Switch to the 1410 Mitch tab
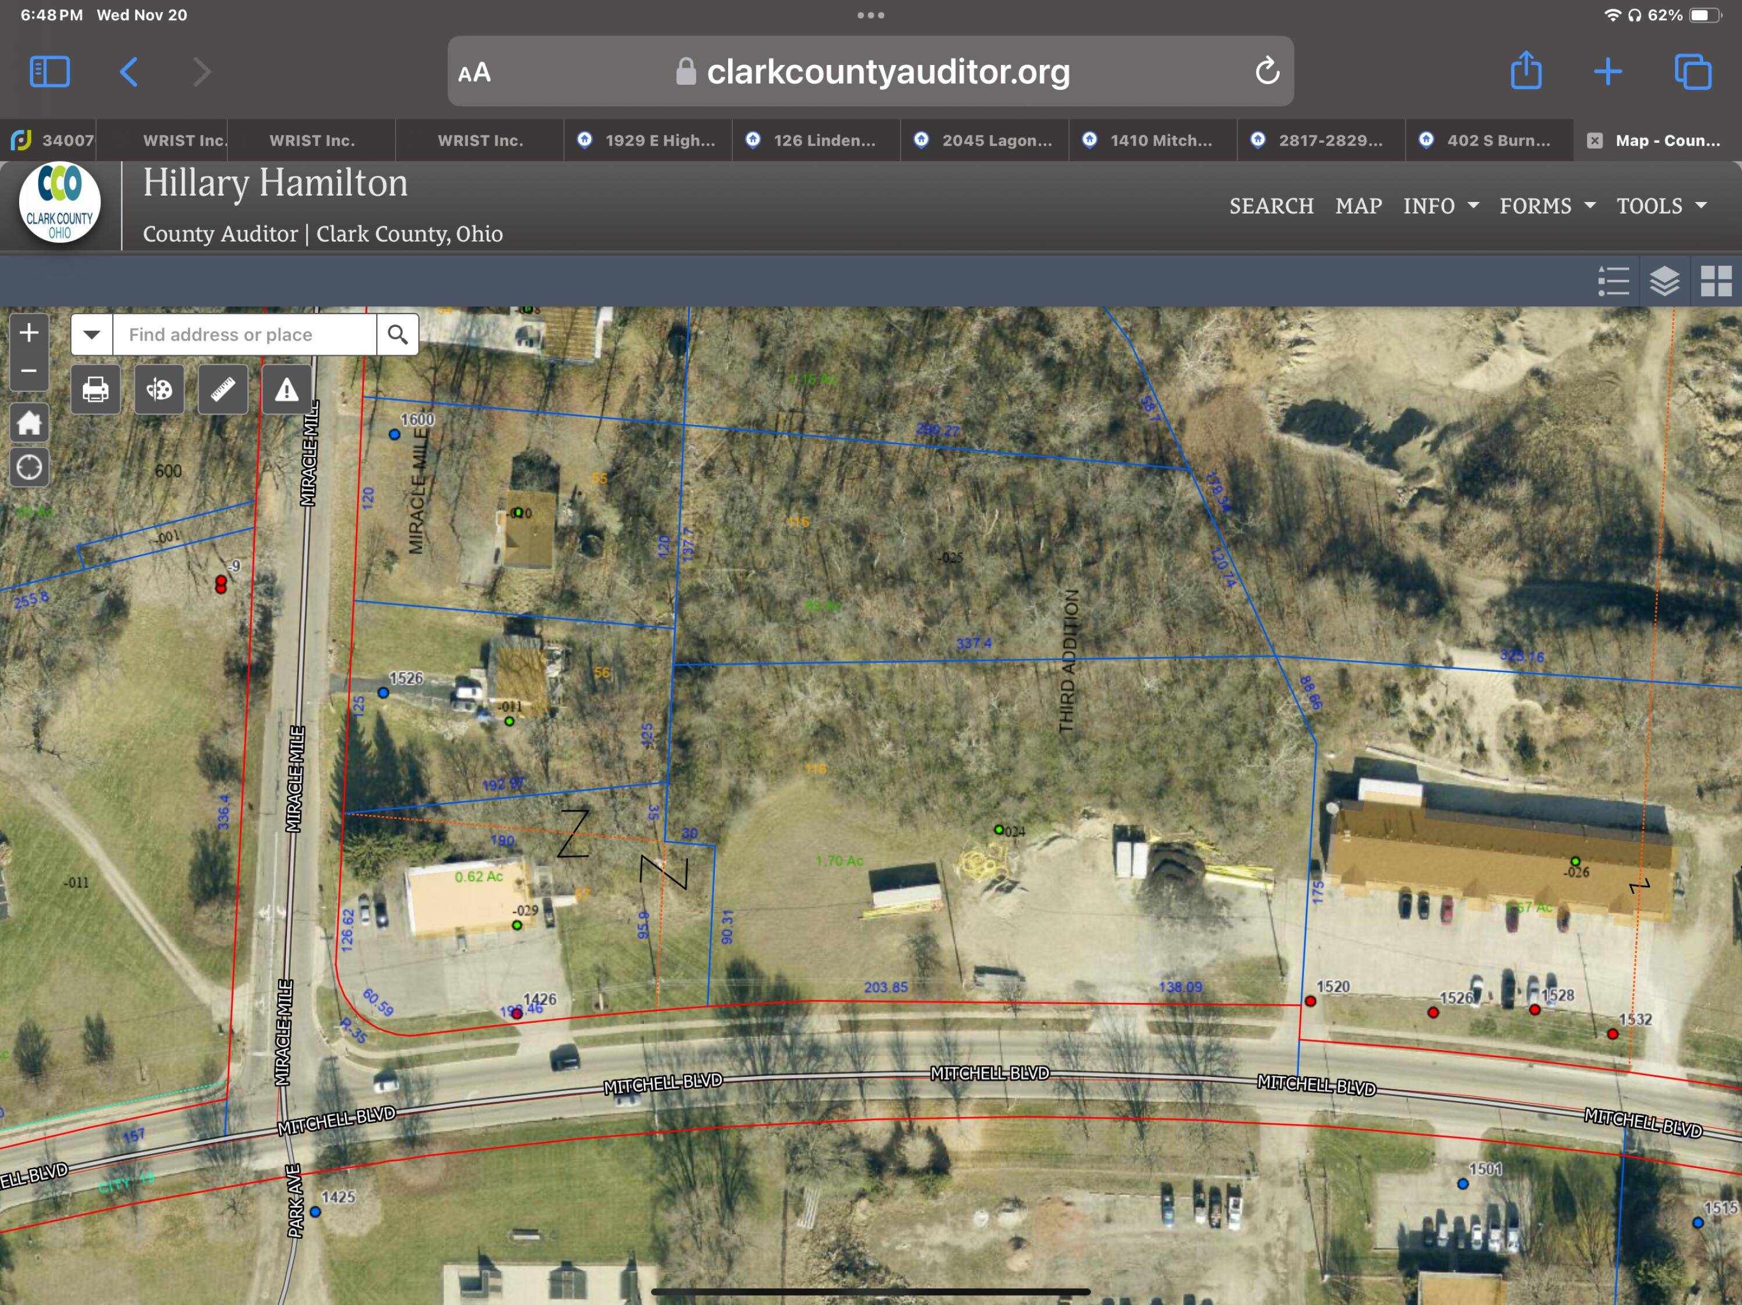This screenshot has width=1742, height=1305. coord(1153,140)
